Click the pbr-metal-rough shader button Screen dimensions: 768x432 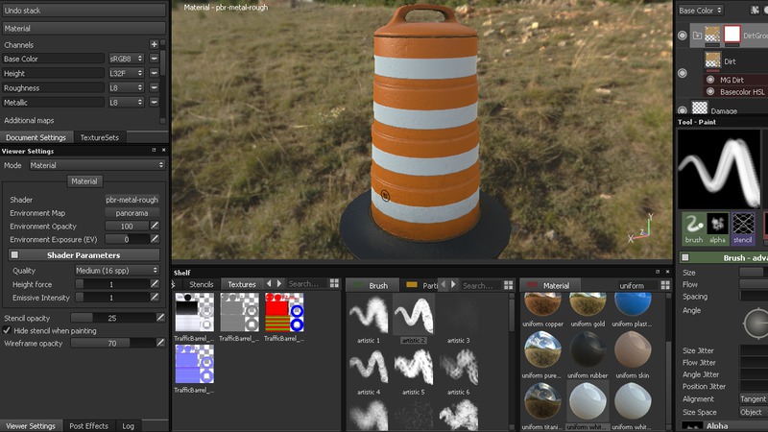click(x=132, y=200)
